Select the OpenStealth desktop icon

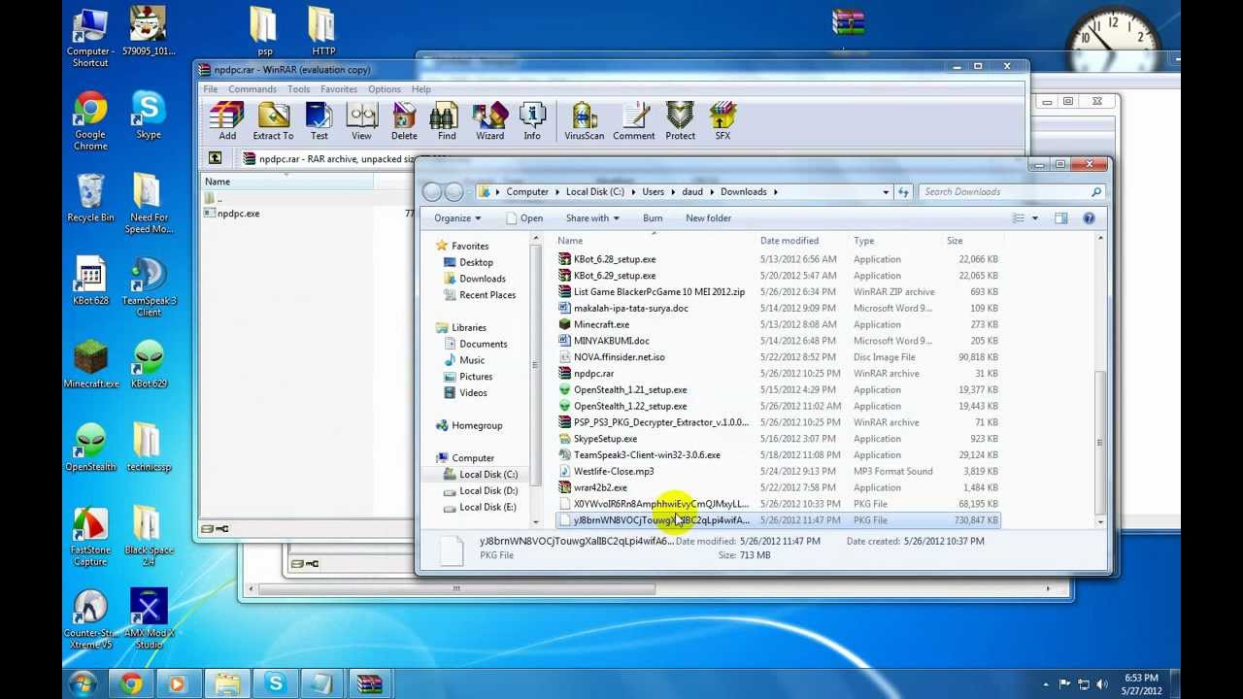(x=90, y=448)
